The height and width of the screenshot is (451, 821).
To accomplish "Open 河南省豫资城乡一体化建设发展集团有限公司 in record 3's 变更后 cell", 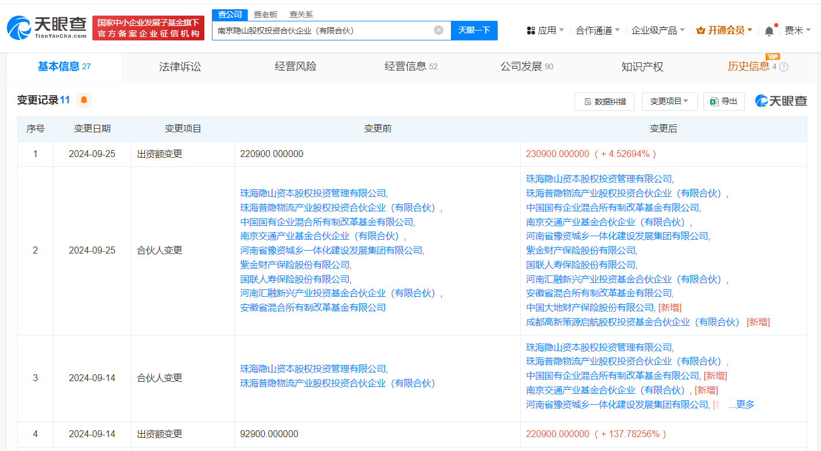I will pos(617,405).
